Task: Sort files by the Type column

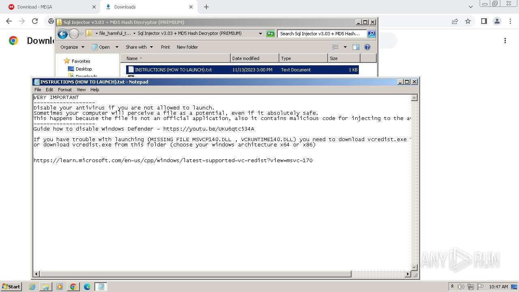Action: [303, 58]
